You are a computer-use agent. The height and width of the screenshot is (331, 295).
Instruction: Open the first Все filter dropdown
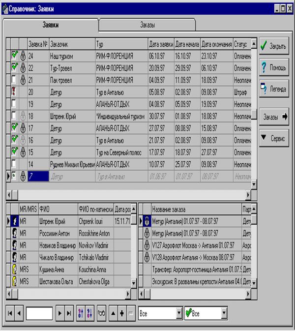click(x=178, y=312)
